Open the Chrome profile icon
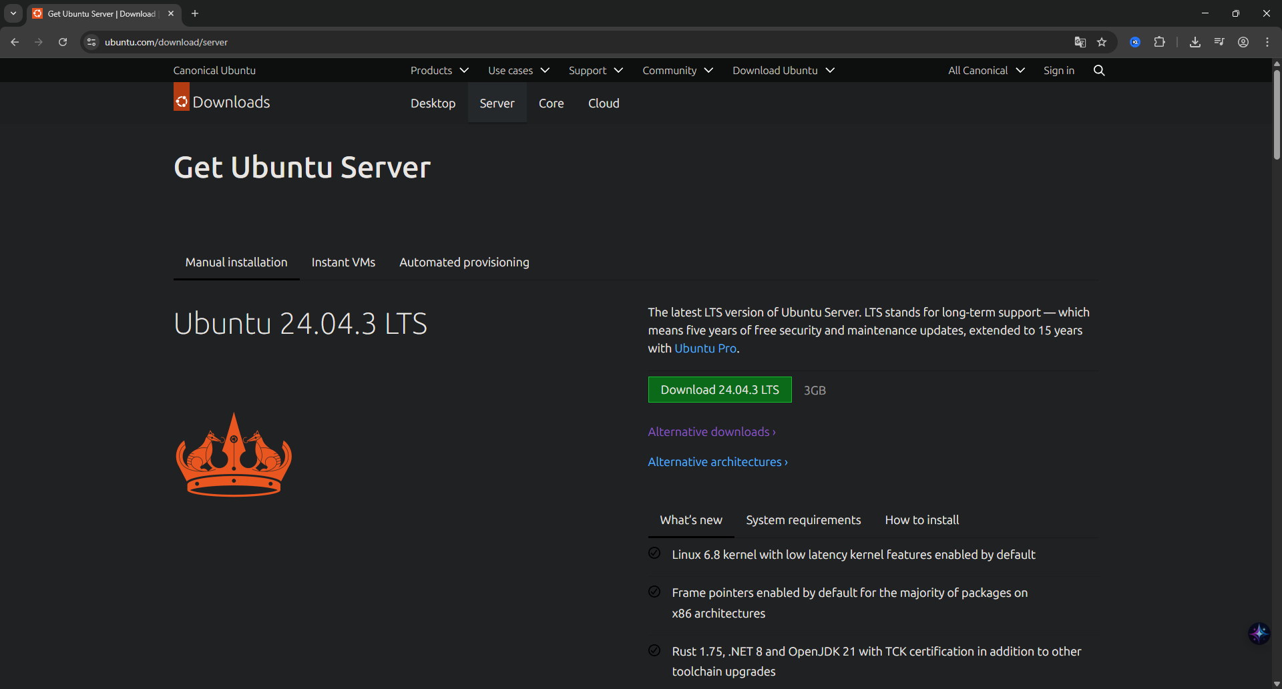 pyautogui.click(x=1243, y=42)
